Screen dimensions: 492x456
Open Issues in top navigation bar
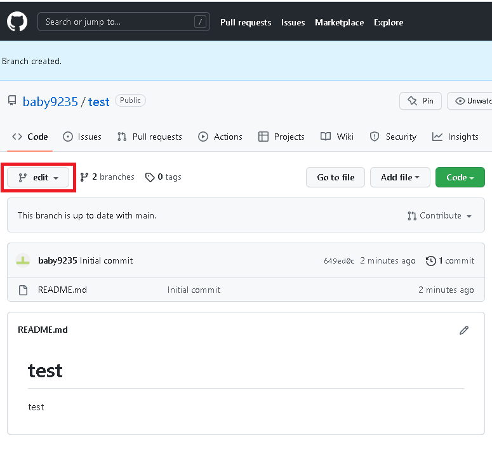293,22
